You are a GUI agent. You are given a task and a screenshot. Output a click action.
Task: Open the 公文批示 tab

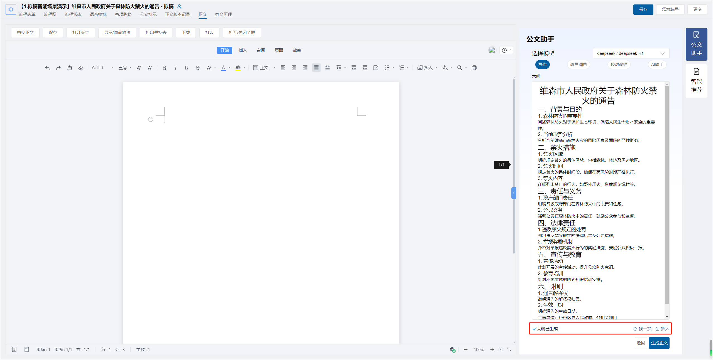tap(148, 14)
